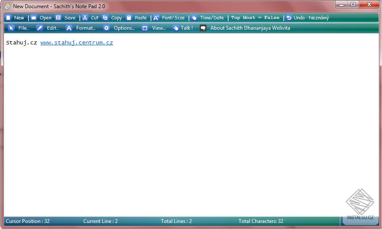
Task: Insert timestamp via Time/Date label
Action: [212, 18]
